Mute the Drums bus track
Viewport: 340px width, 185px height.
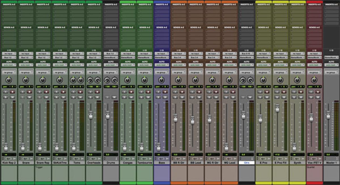click(114, 97)
